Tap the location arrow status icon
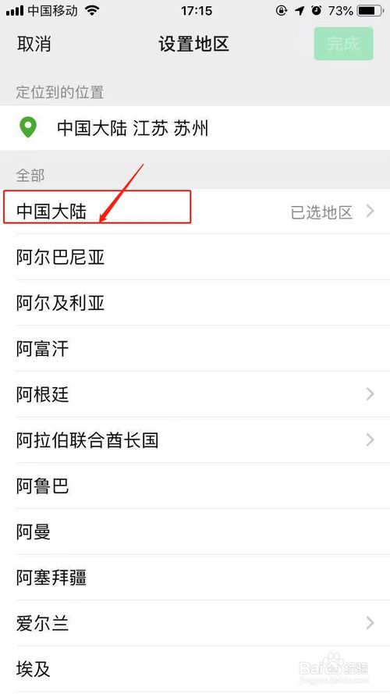This screenshot has height=694, width=390. pos(300,11)
